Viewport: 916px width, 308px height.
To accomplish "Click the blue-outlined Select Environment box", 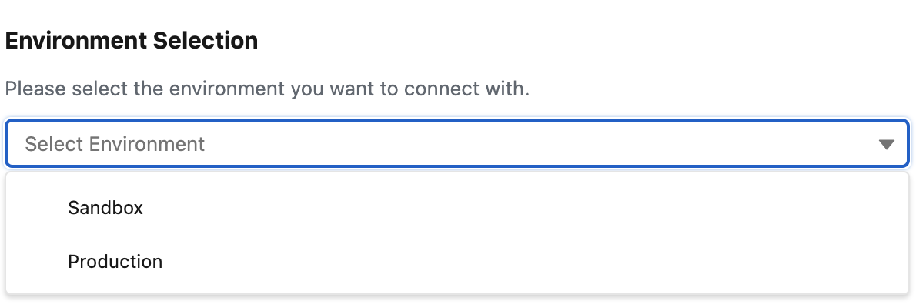I will 457,144.
